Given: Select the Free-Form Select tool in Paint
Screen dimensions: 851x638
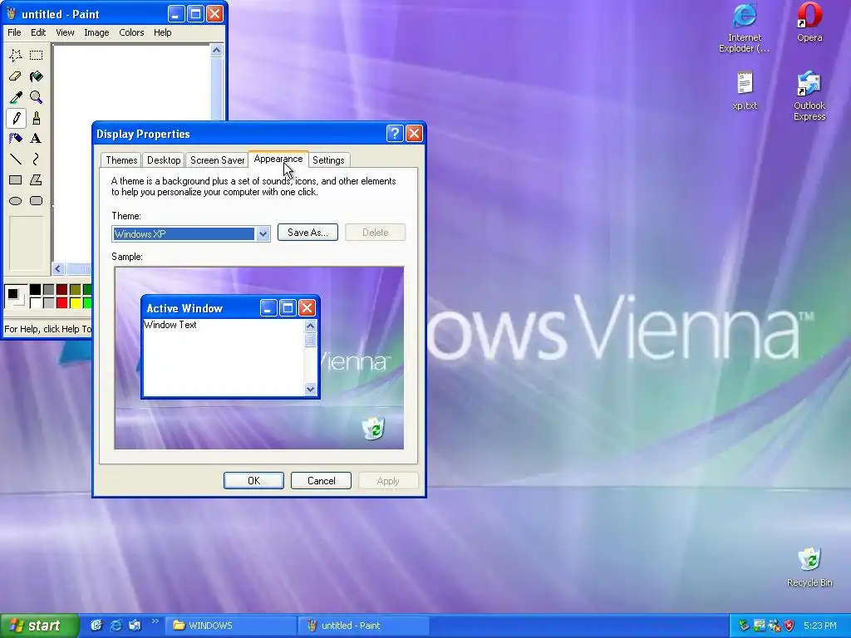Looking at the screenshot, I should (15, 56).
